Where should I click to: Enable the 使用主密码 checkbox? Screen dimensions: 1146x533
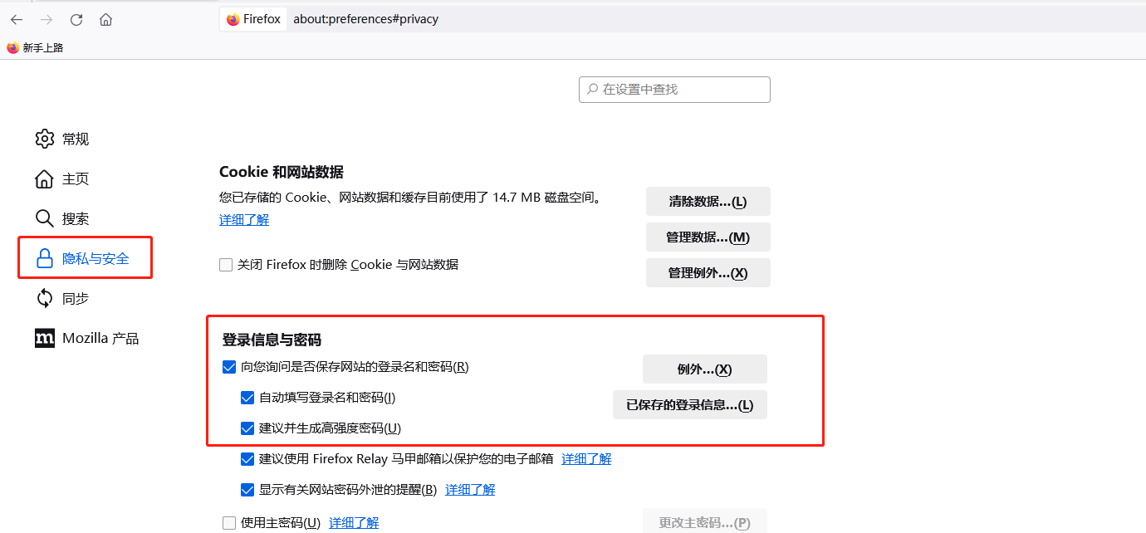click(x=229, y=523)
